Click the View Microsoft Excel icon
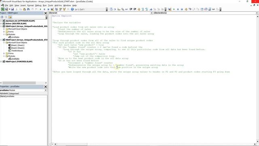This screenshot has height=146, width=259. coord(3,9)
